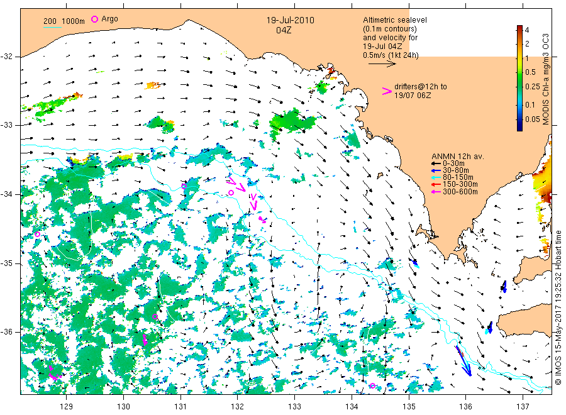
Task: Click the colorbar tick label 0.1
Action: (x=530, y=105)
